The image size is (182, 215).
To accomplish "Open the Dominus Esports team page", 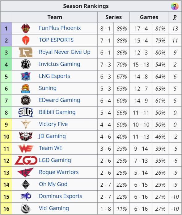I will click(61, 196).
